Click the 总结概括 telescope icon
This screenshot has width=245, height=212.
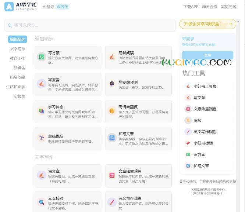pos(41,138)
